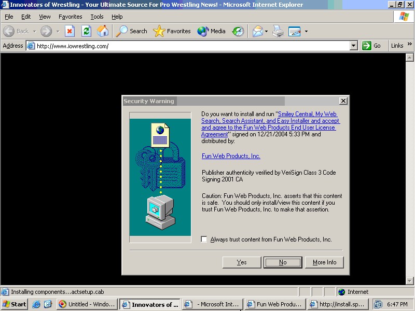Viewport: 415px width, 311px height.
Task: Click the address bar URL field
Action: click(192, 46)
